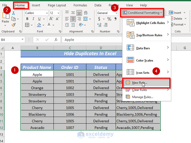
Task: Open the General number format dropdown
Action: click(116, 13)
